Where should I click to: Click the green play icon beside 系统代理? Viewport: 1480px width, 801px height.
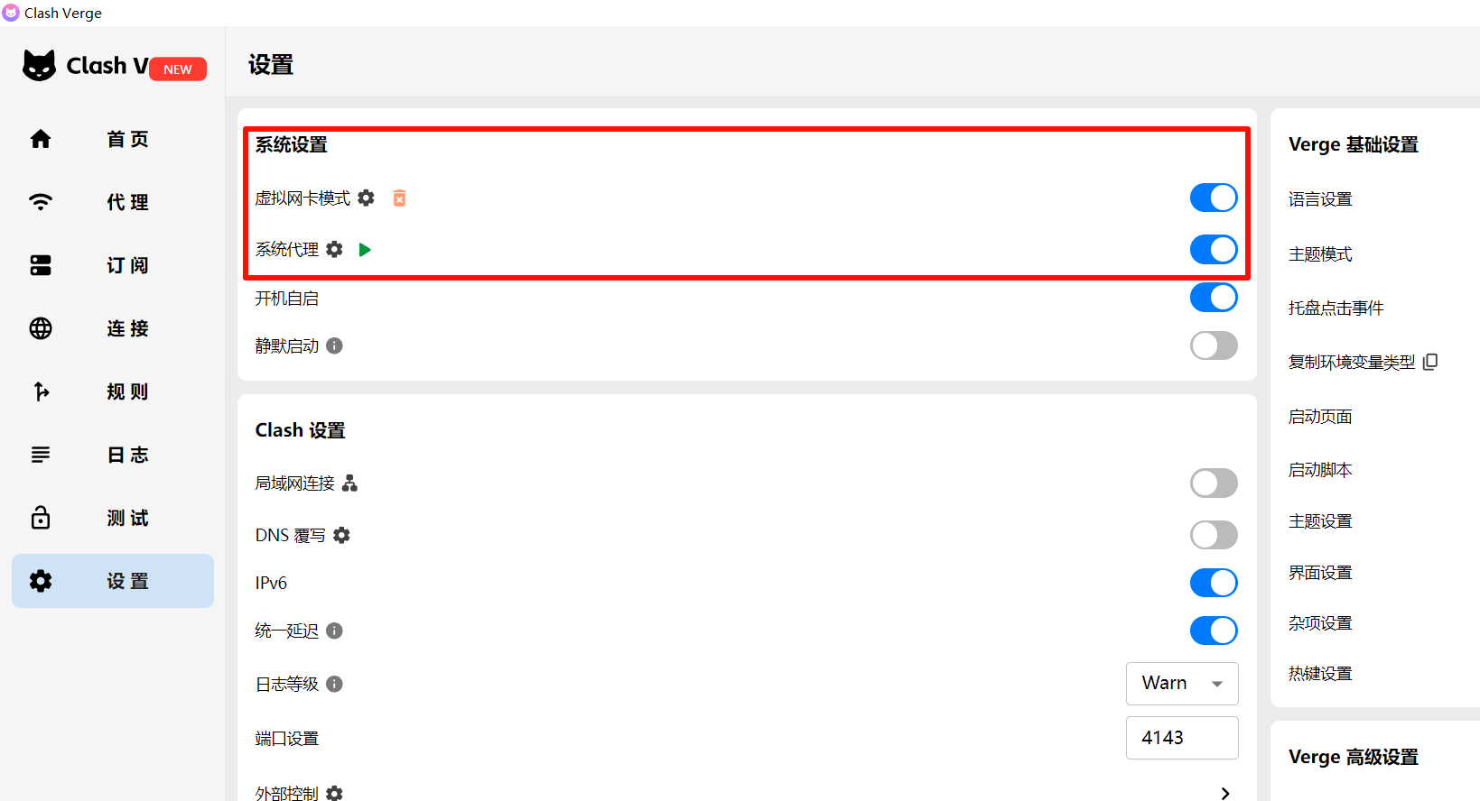pos(365,249)
